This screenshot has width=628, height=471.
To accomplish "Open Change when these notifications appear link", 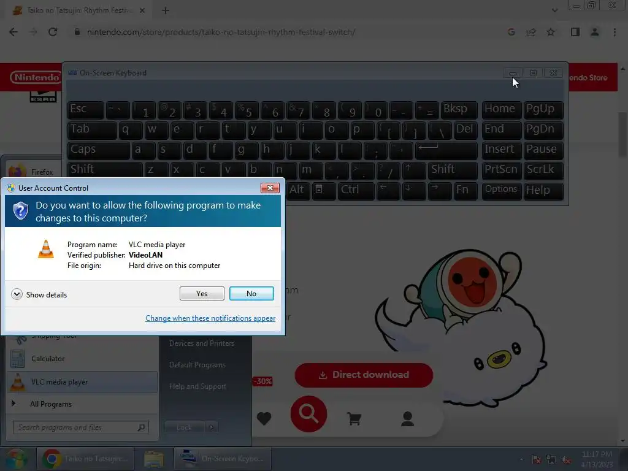I will pos(210,318).
